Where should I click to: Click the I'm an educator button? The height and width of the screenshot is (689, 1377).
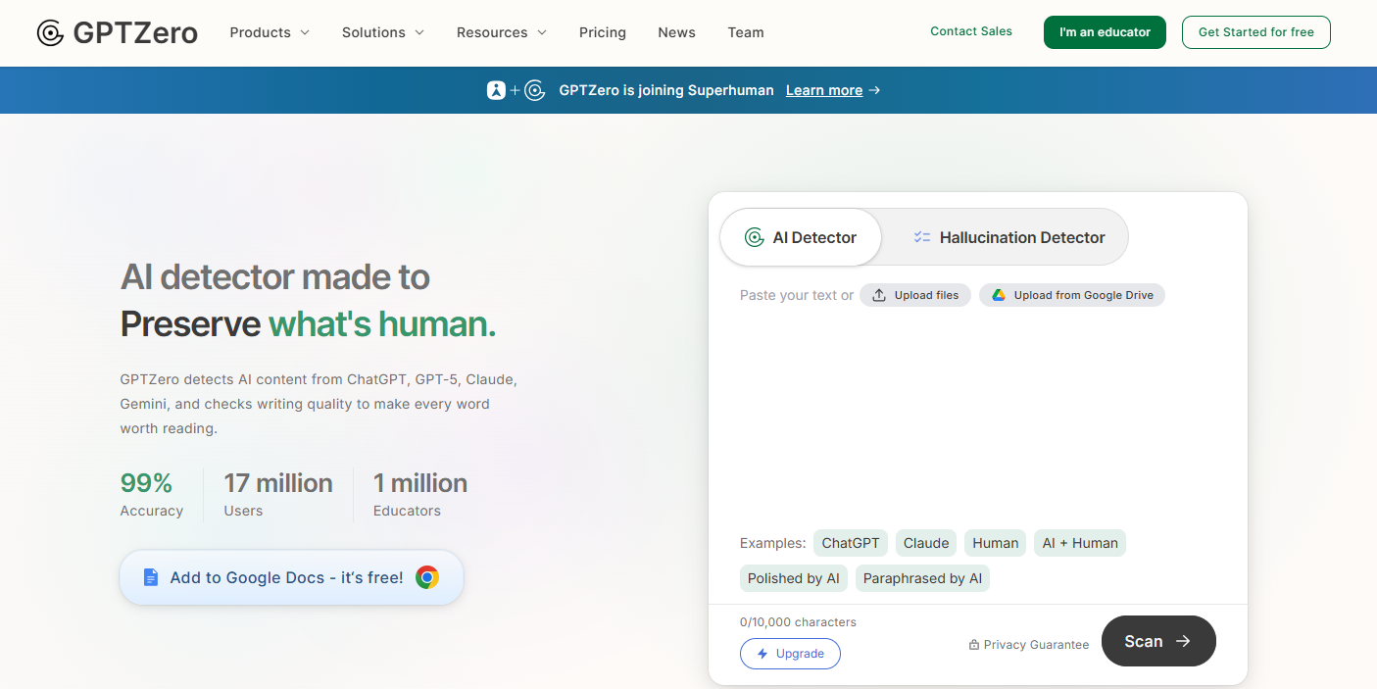click(x=1105, y=32)
